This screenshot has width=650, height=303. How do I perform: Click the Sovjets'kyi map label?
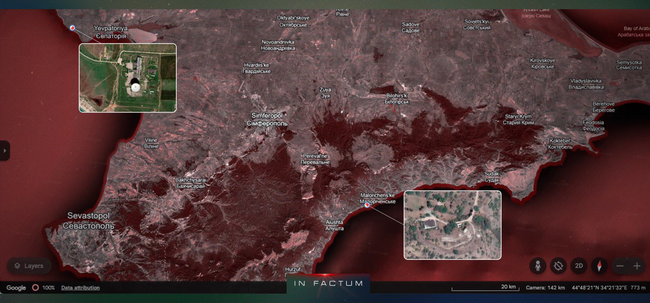(476, 24)
